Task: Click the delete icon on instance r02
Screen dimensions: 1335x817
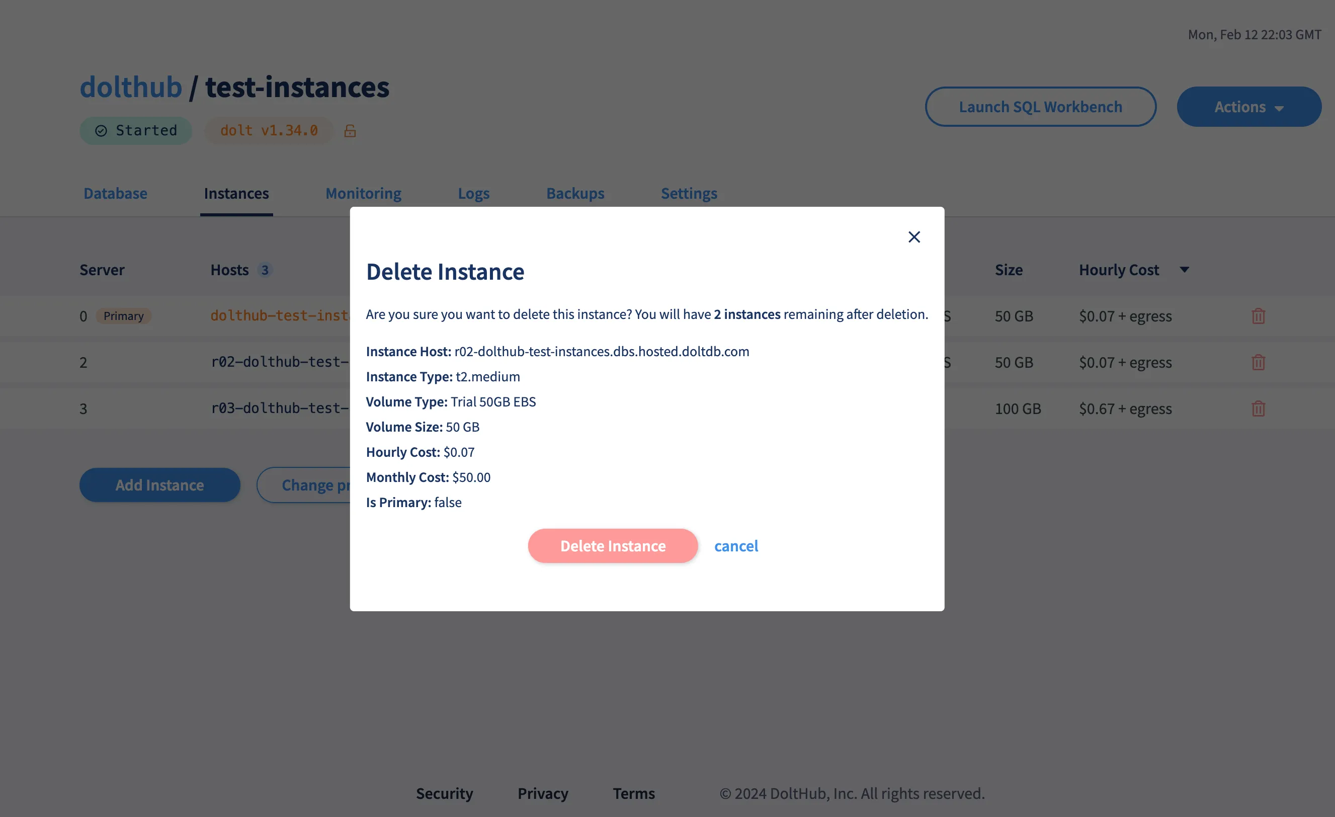Action: pyautogui.click(x=1258, y=362)
